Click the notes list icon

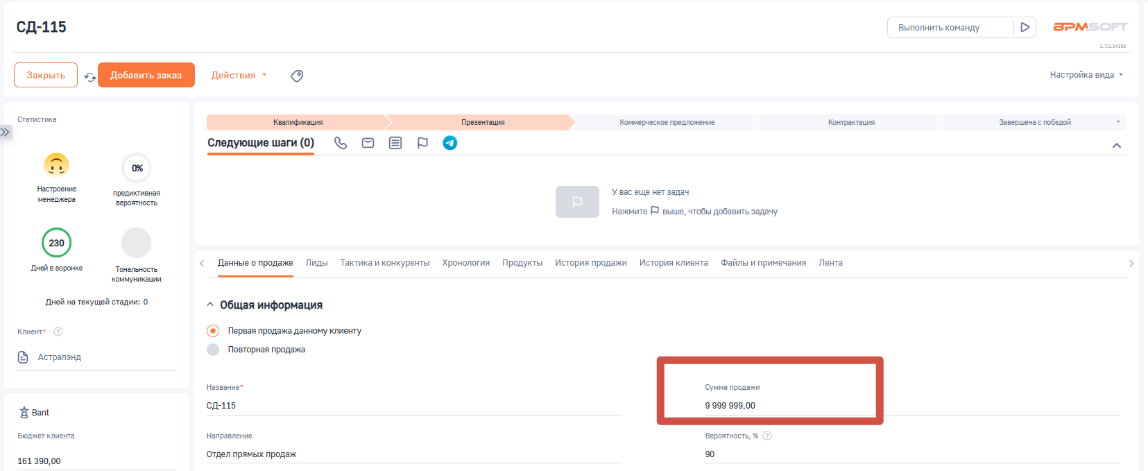coord(395,143)
